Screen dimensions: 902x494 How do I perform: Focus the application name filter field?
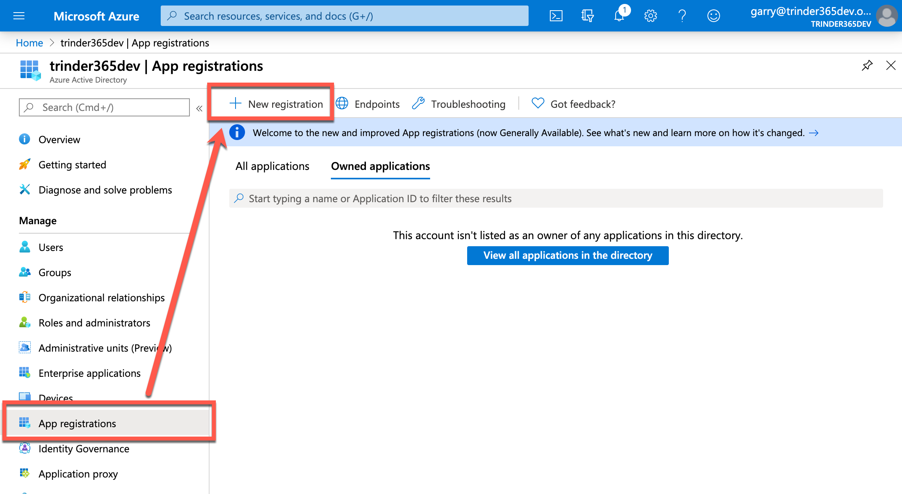click(x=556, y=199)
